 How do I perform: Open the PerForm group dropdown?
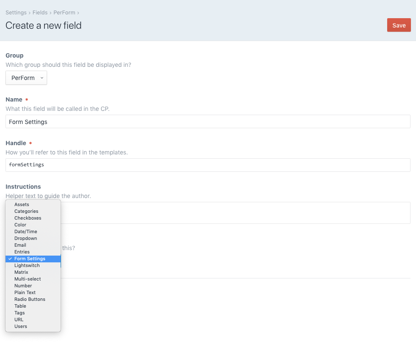pyautogui.click(x=26, y=78)
